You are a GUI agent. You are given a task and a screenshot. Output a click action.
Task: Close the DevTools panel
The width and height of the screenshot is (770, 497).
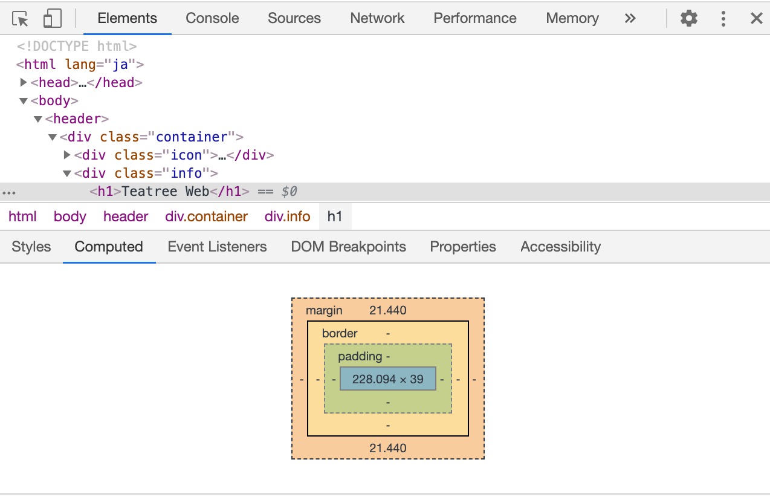click(756, 19)
